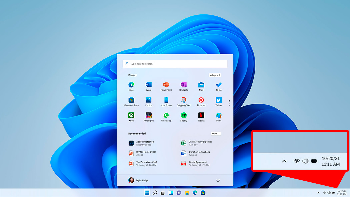Image resolution: width=350 pixels, height=197 pixels.
Task: Open recommended Adobe Photoshop entry
Action: 141,143
